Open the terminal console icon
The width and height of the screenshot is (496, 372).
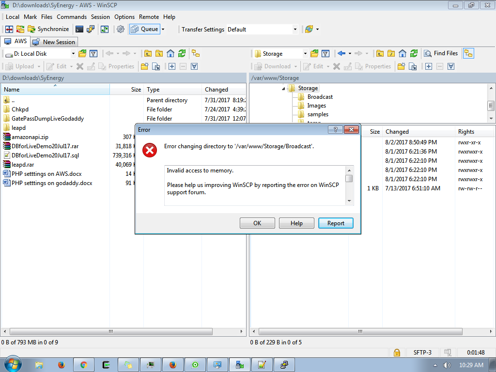click(79, 30)
